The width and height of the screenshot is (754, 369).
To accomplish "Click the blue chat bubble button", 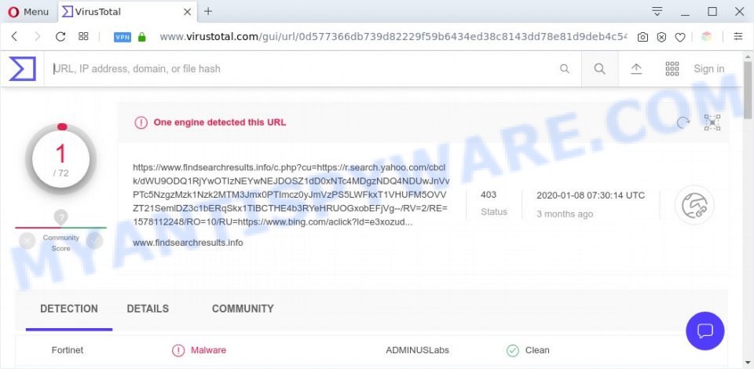I will point(705,331).
